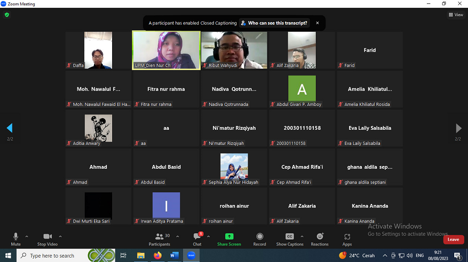This screenshot has width=468, height=262.
Task: Click ghana aldila septiani tile
Action: click(x=370, y=167)
